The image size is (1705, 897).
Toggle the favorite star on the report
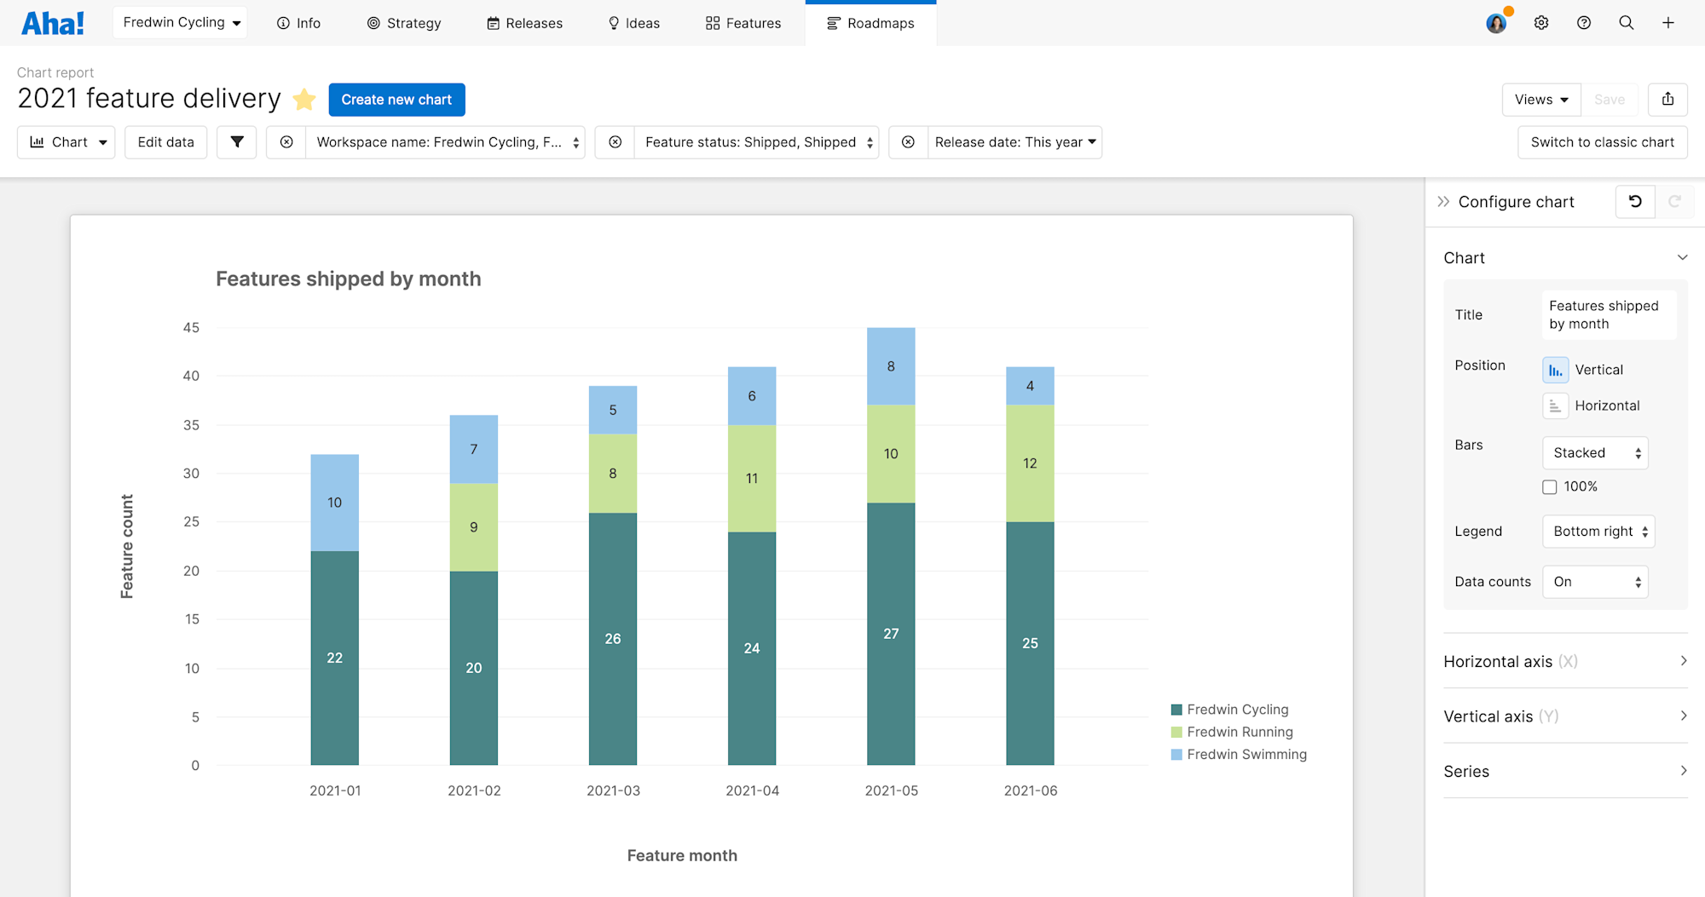303,99
